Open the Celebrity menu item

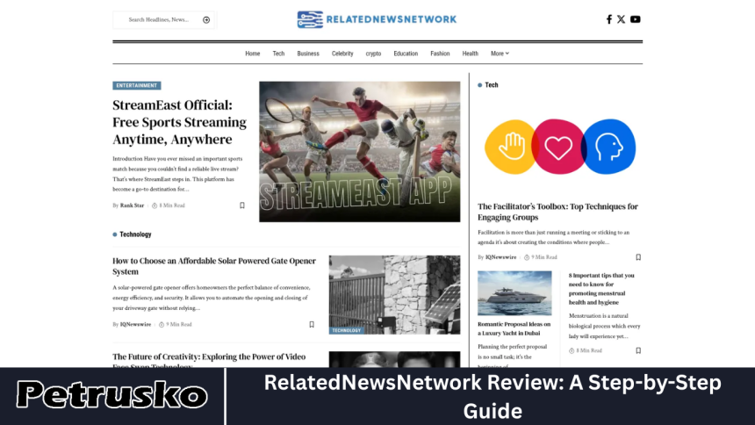tap(342, 54)
